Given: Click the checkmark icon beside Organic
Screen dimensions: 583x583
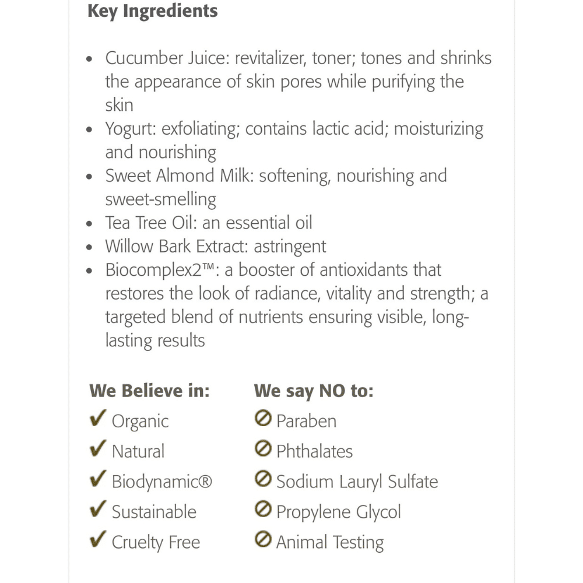Looking at the screenshot, I should click(x=97, y=419).
